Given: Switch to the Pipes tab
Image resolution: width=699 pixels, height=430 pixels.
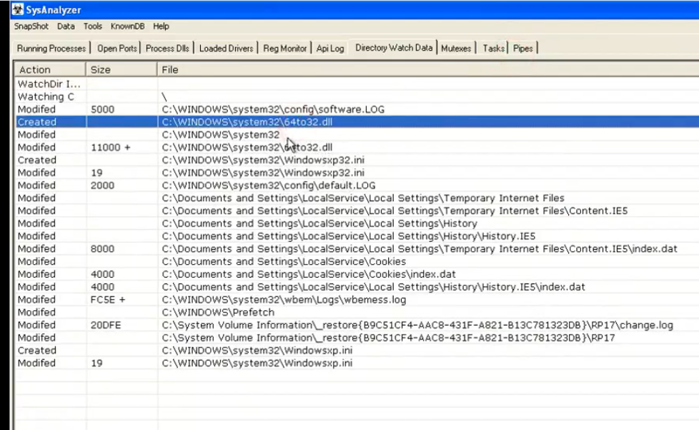Looking at the screenshot, I should [x=523, y=48].
